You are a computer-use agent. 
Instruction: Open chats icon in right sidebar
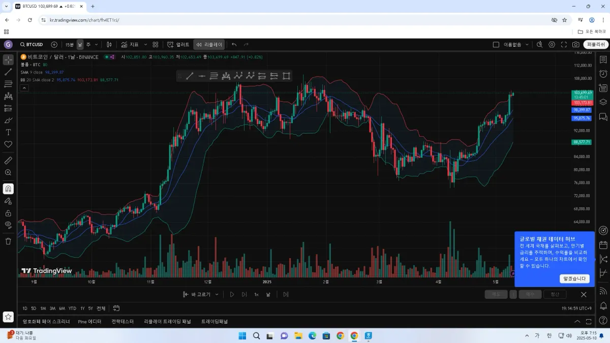coord(603,116)
